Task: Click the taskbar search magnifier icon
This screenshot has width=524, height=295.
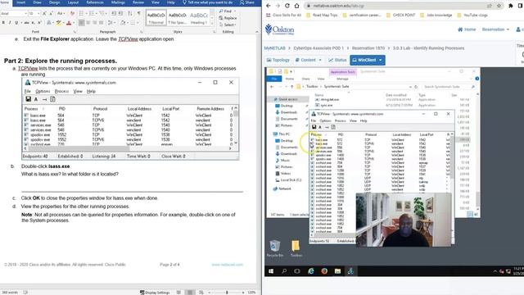Action: coord(284,271)
